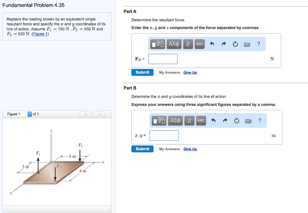The image size is (308, 213).
Task: Click the Part A heading
Action: (130, 11)
